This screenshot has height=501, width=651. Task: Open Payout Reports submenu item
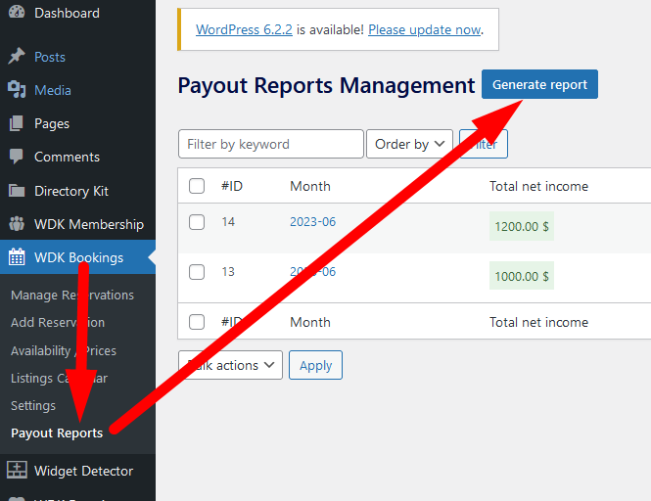(57, 433)
